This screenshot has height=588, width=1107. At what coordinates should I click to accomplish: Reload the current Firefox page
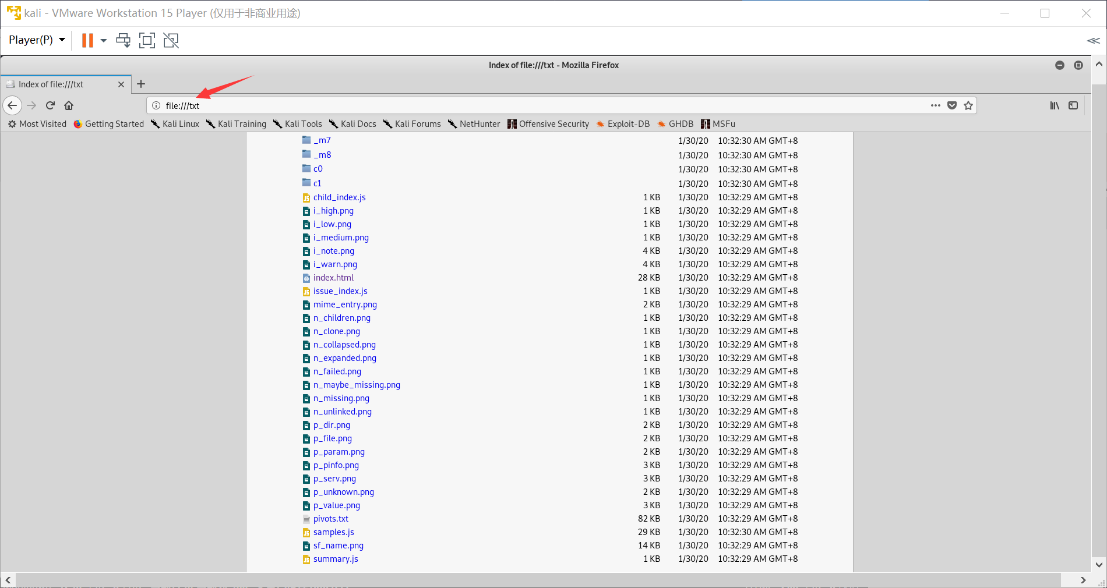[50, 105]
